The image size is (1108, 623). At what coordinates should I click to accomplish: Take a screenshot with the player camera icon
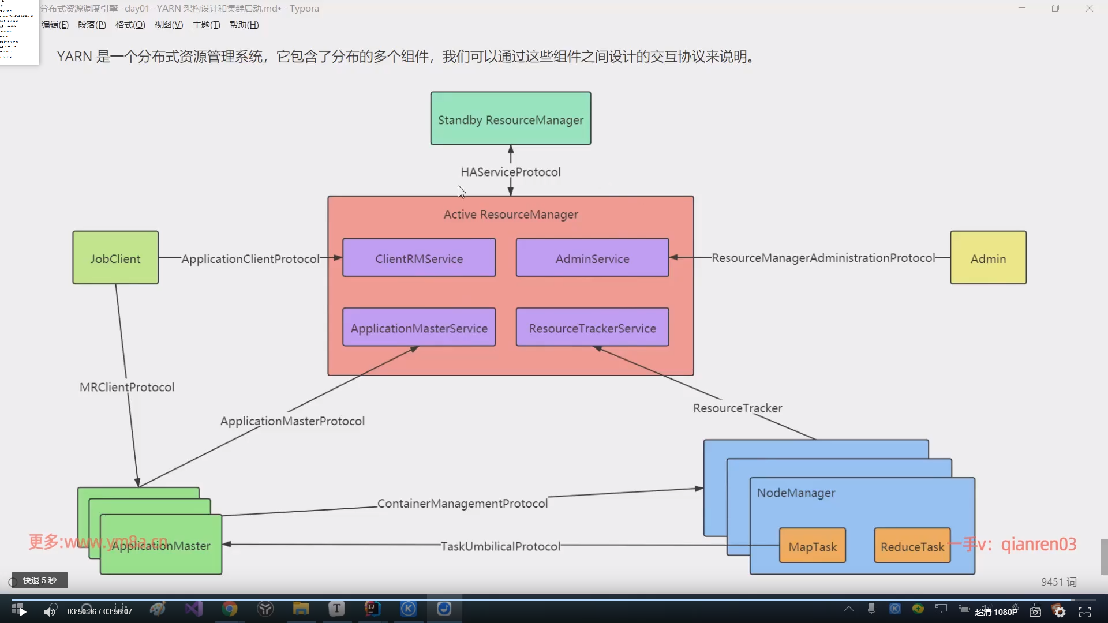tap(1035, 610)
